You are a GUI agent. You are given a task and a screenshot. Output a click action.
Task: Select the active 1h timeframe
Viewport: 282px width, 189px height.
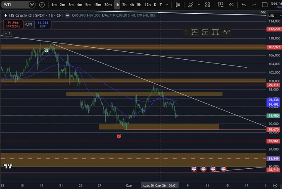click(x=117, y=5)
